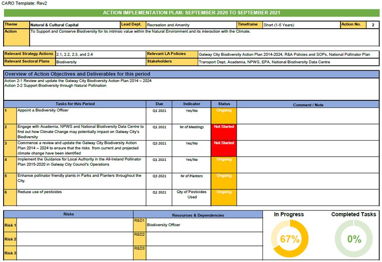Select the red Not Started status for task 2
382x262 pixels.
(224, 132)
